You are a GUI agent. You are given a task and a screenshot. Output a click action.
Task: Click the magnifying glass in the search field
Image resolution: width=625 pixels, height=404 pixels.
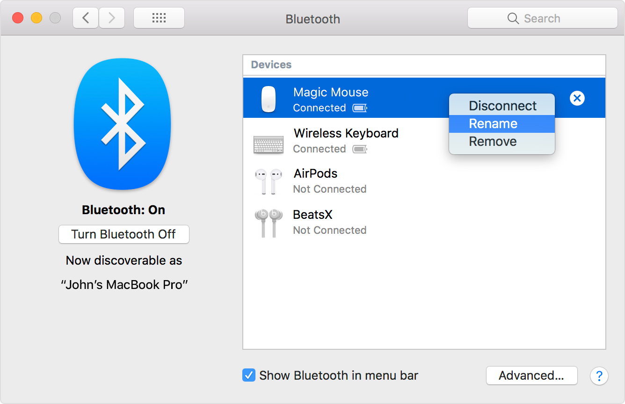[x=513, y=18]
